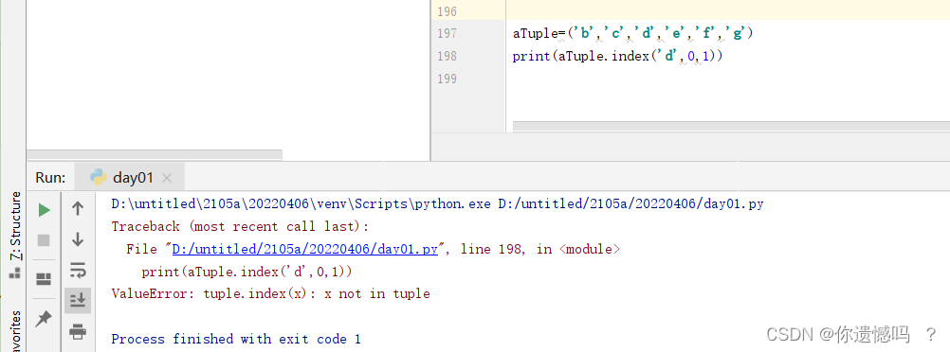Select 'Process finished with exit code 1'

click(x=236, y=339)
